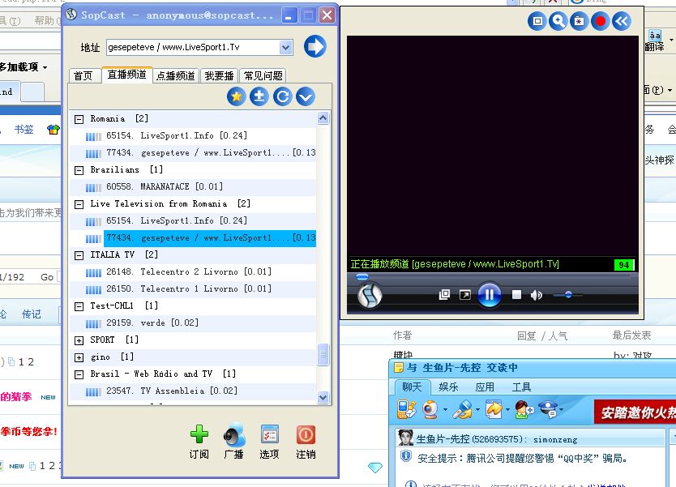Mute the player volume speaker icon
The image size is (676, 487).
click(x=537, y=295)
